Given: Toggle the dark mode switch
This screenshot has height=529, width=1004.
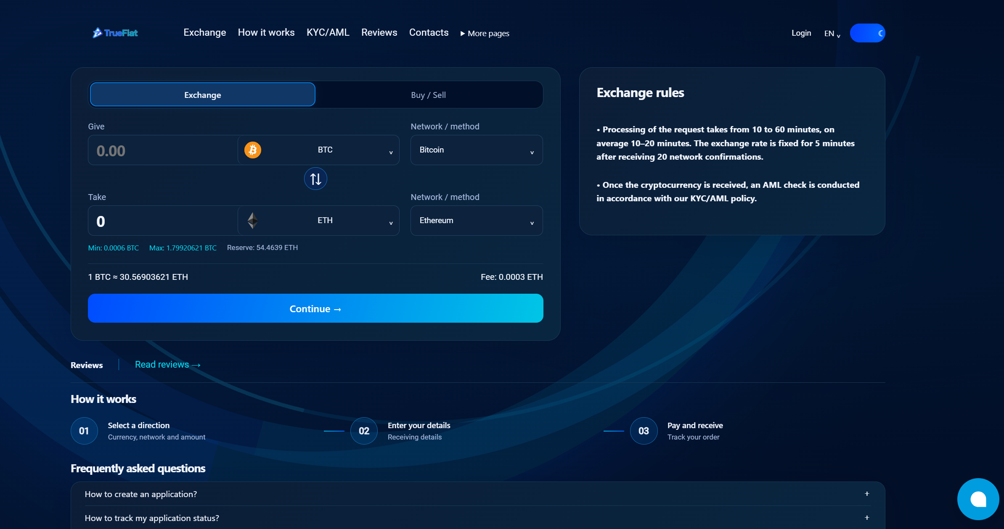Looking at the screenshot, I should tap(867, 33).
